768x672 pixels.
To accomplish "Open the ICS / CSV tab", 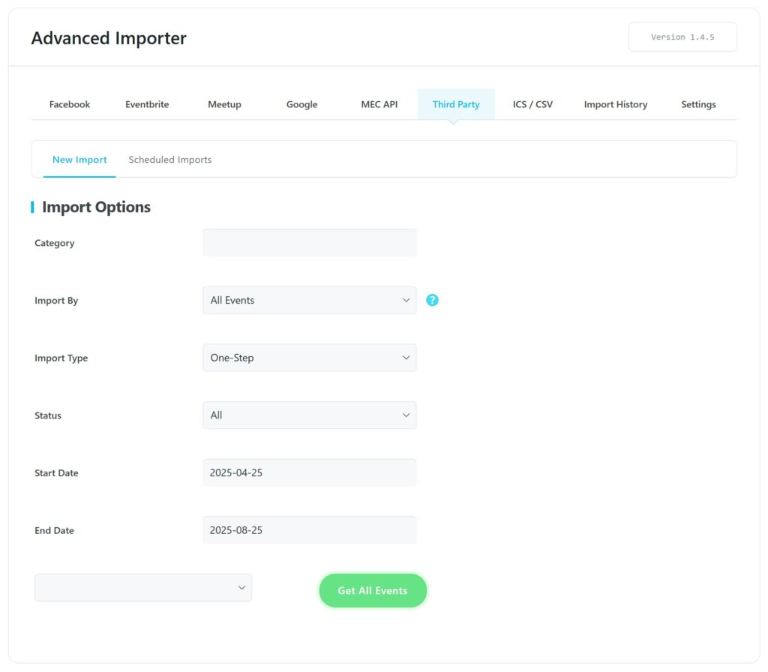I will 532,104.
